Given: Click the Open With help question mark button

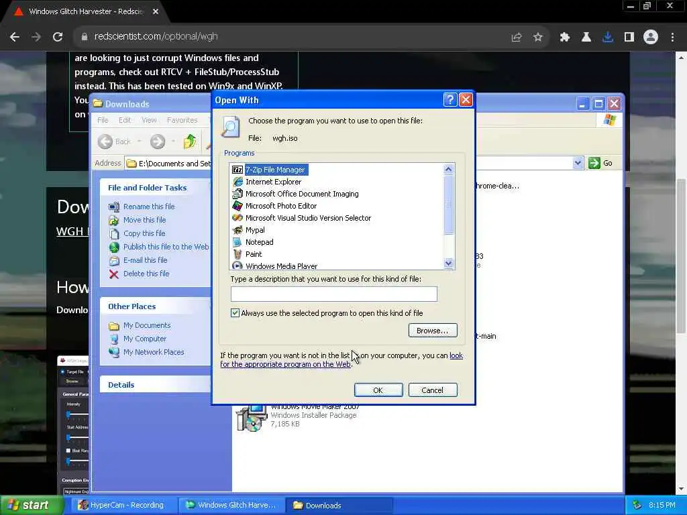Looking at the screenshot, I should pyautogui.click(x=450, y=100).
